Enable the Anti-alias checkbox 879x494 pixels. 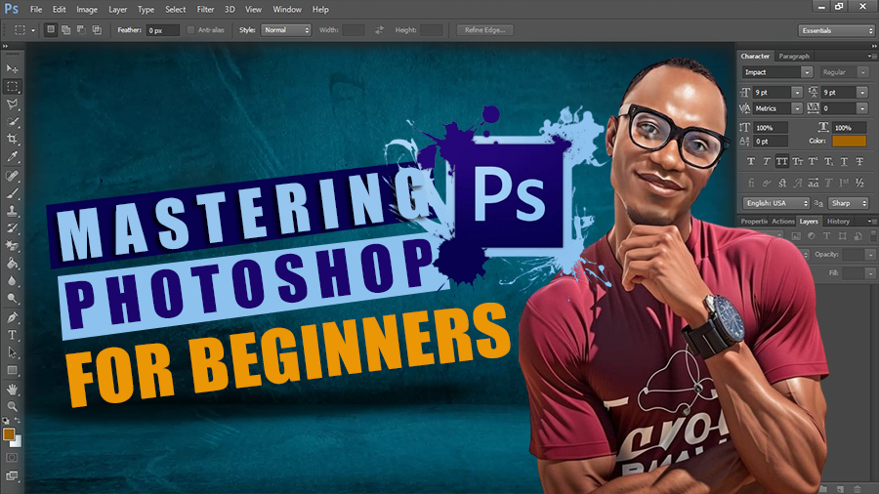(x=190, y=30)
